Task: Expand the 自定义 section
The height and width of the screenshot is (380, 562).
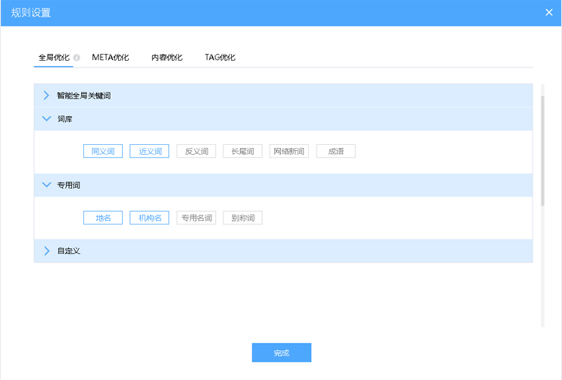Action: (x=46, y=251)
